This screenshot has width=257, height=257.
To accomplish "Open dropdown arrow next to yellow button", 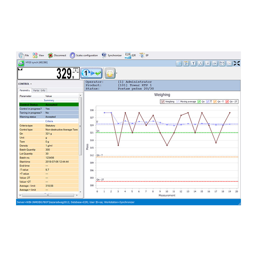I will (116, 74).
